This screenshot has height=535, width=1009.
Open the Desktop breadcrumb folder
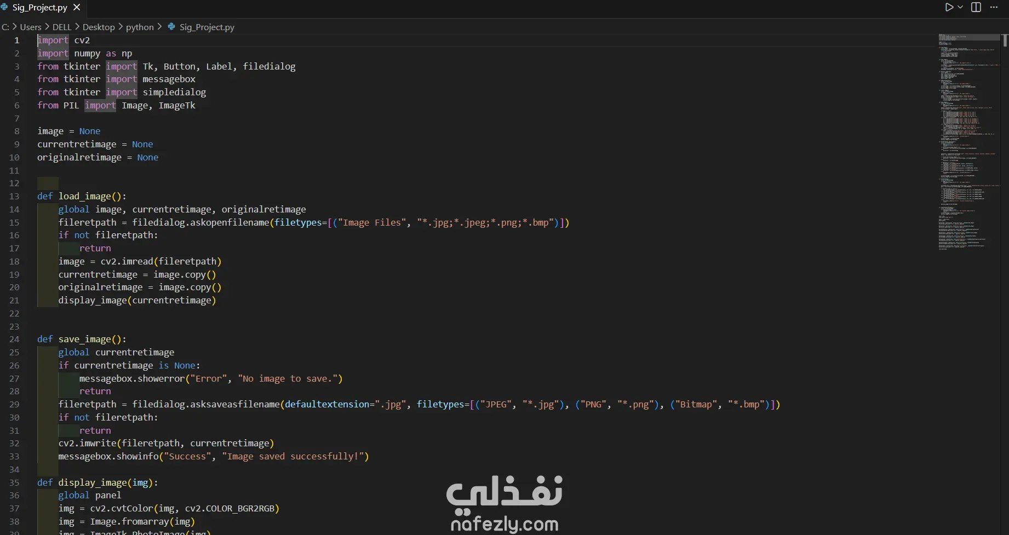click(x=99, y=27)
